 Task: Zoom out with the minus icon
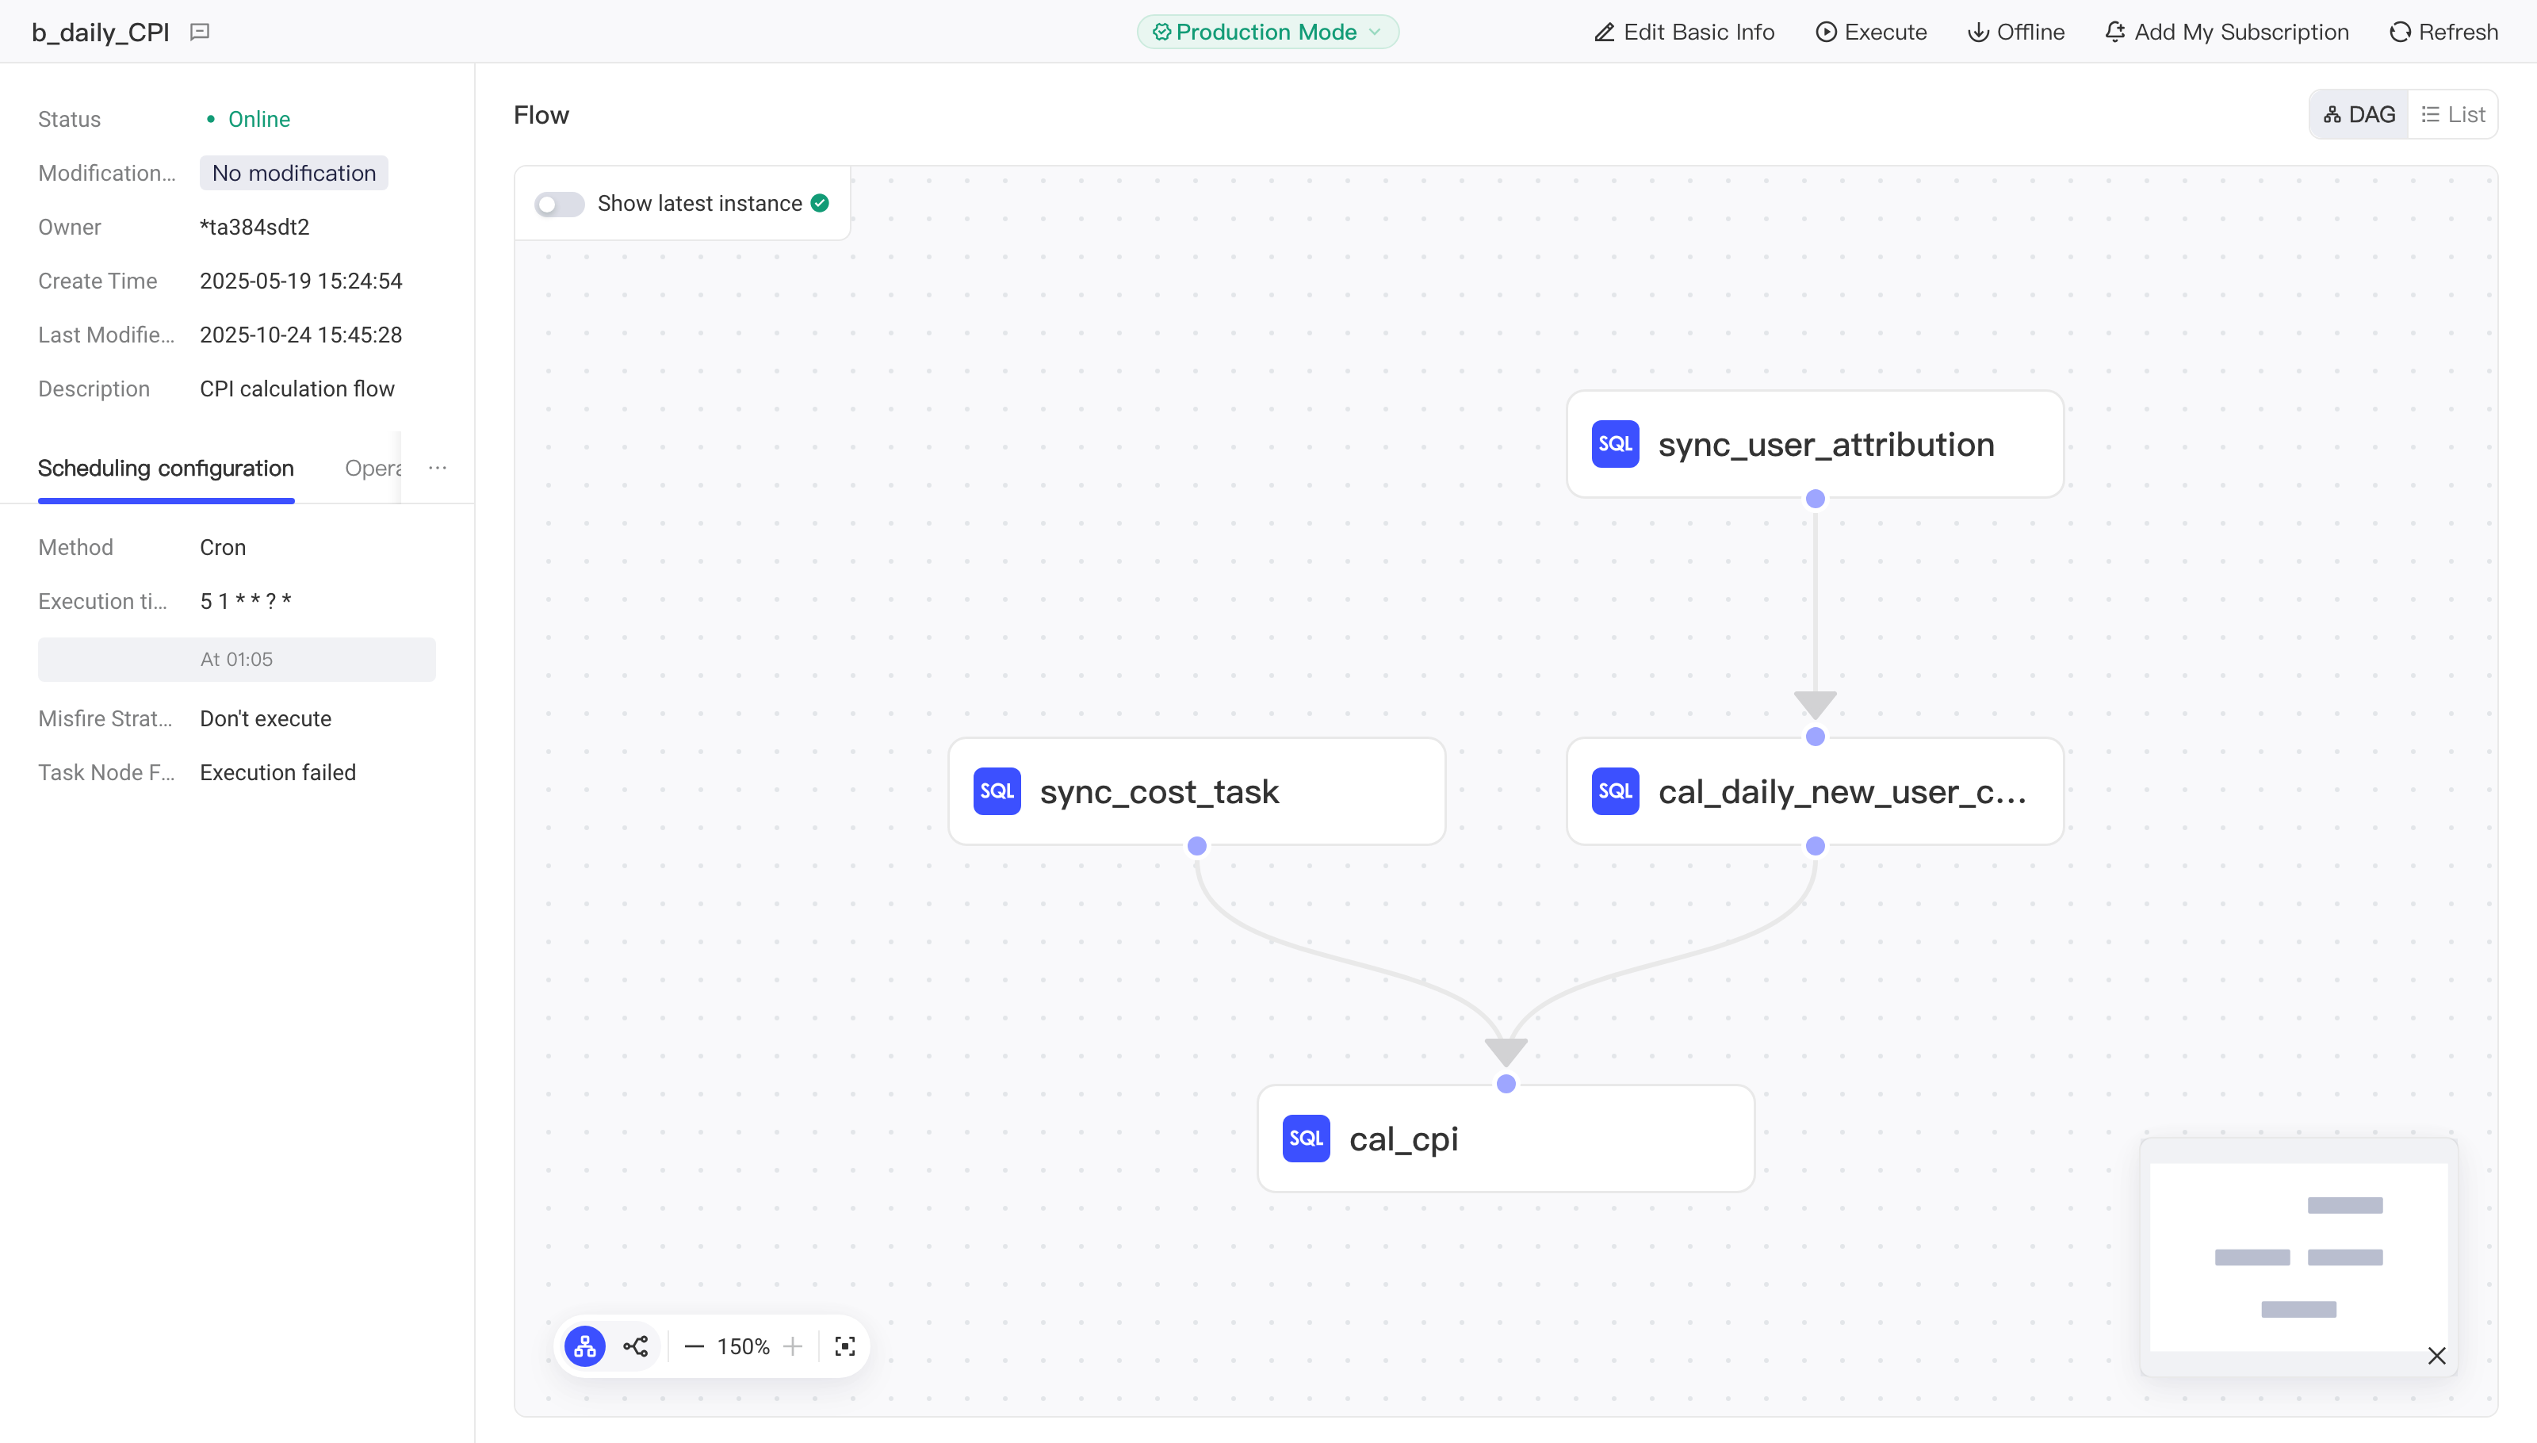click(694, 1346)
